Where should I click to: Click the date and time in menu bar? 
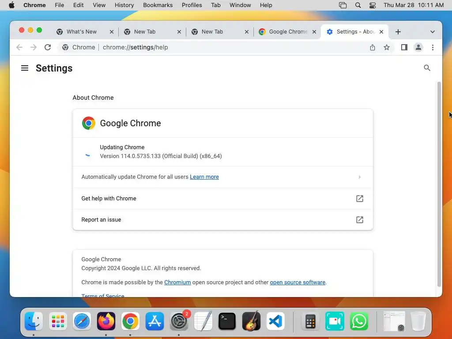(x=413, y=5)
